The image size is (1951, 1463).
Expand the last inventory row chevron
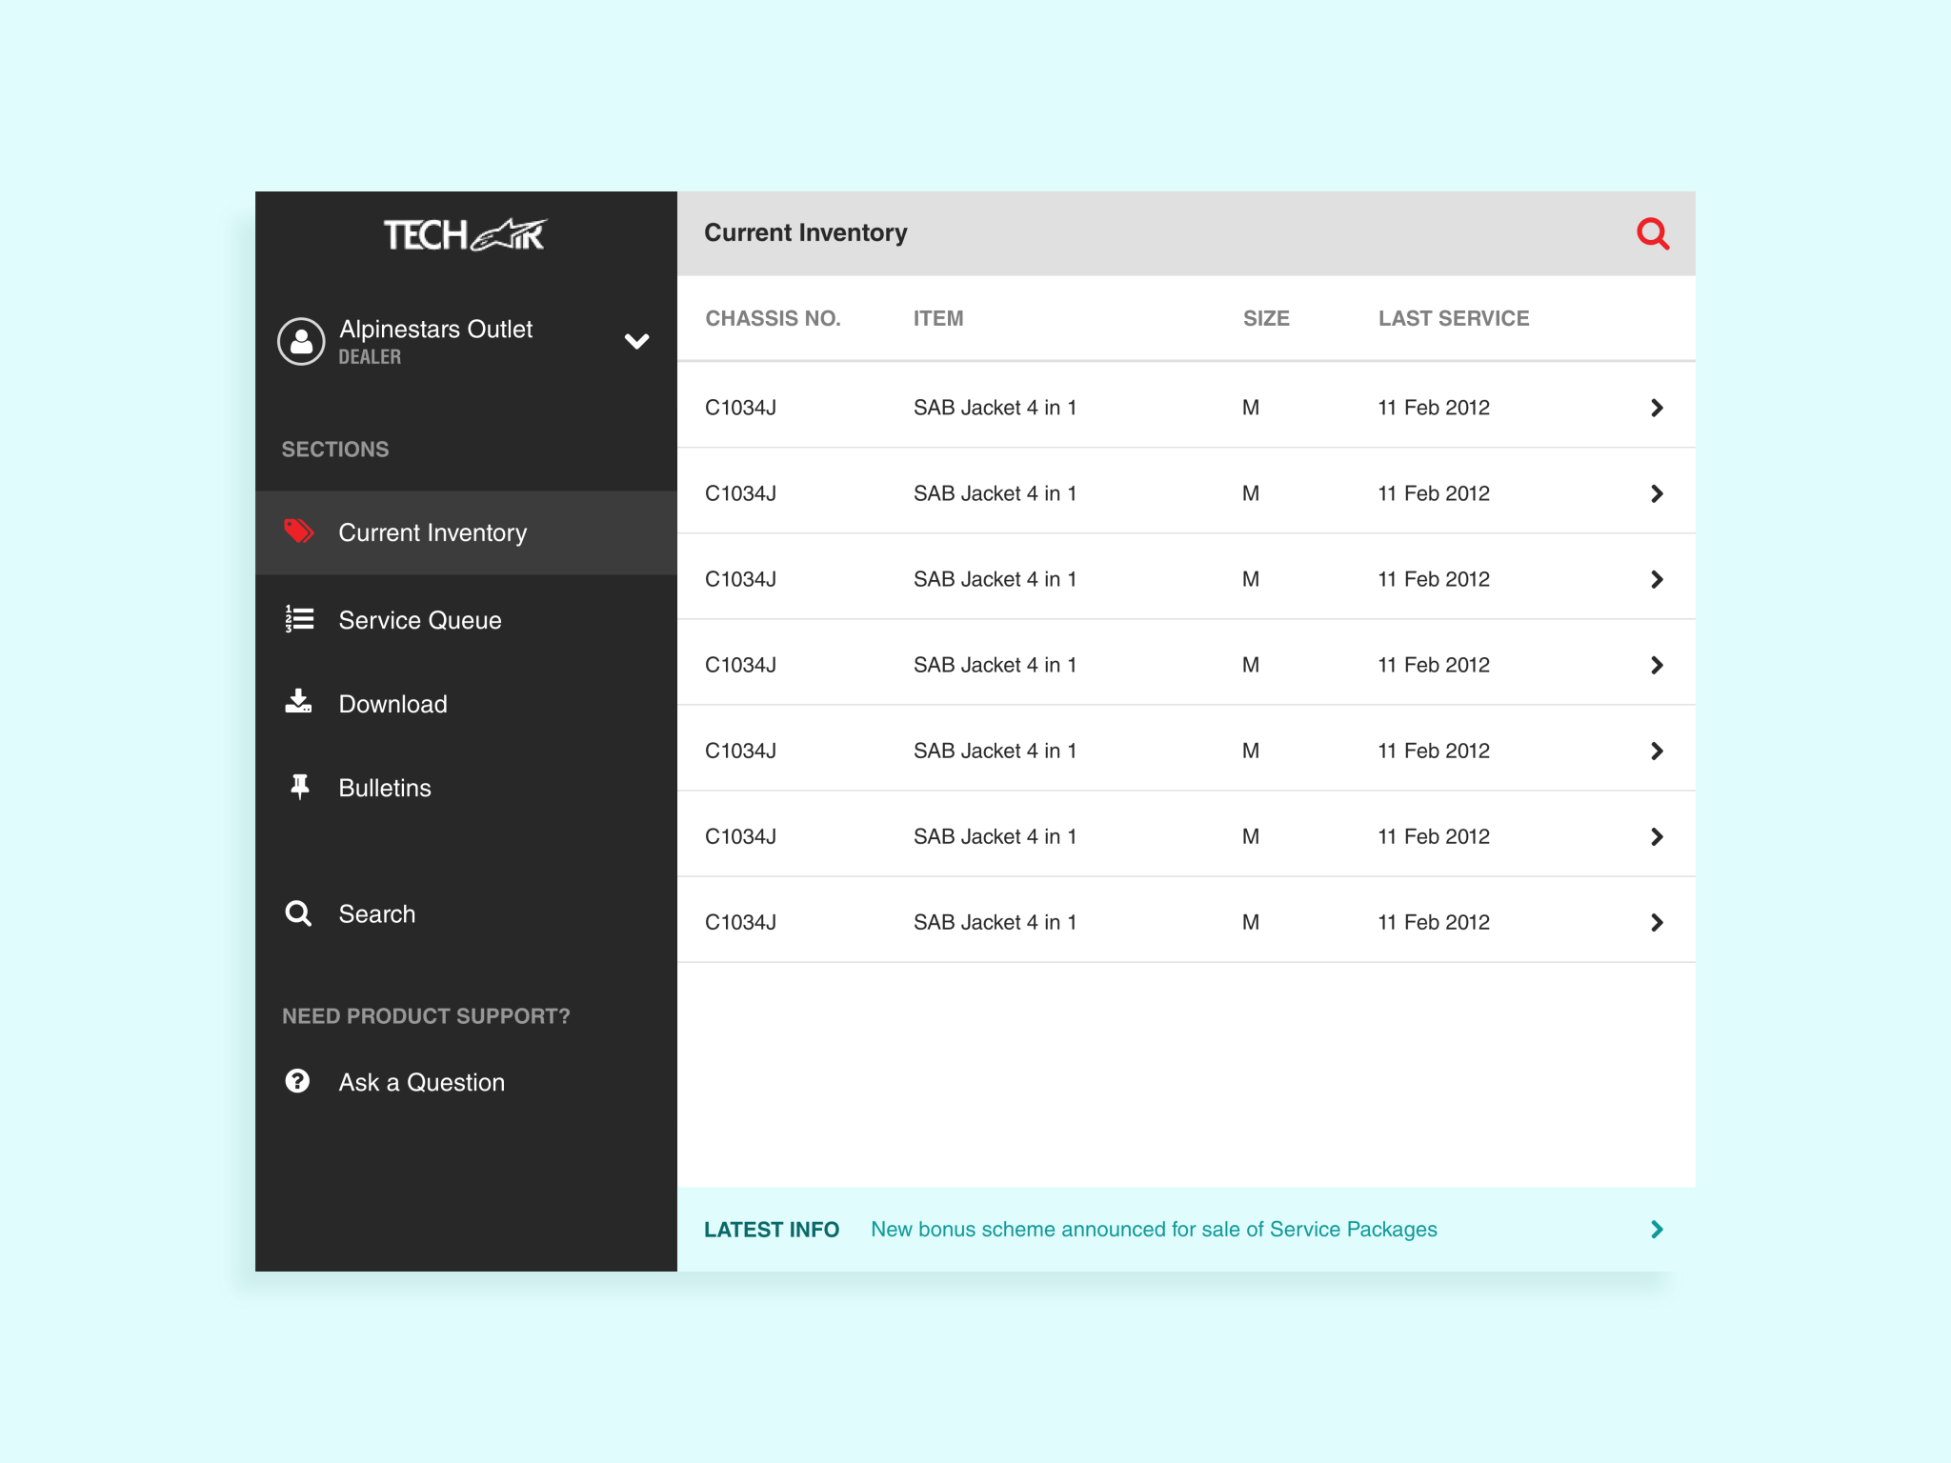point(1657,922)
